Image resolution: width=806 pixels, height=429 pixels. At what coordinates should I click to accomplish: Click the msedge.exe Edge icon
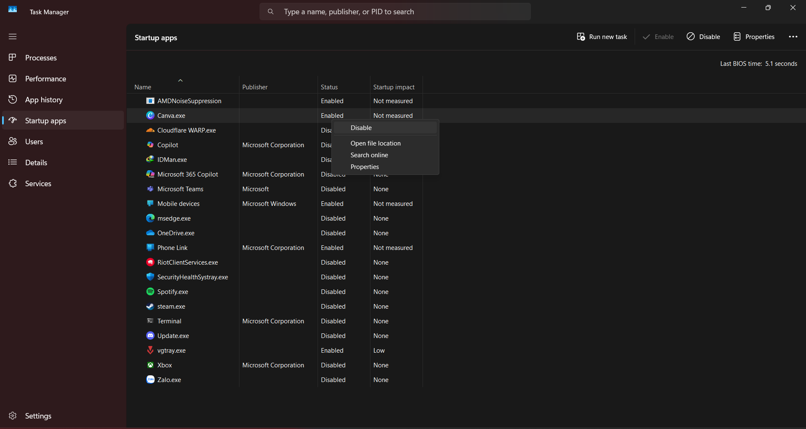[150, 218]
